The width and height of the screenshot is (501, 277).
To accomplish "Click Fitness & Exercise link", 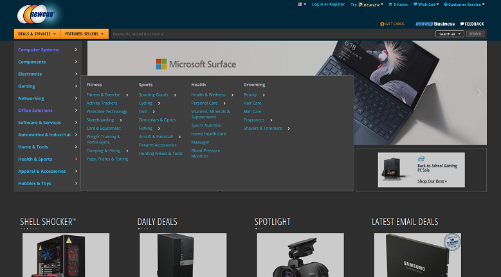I will pos(103,94).
